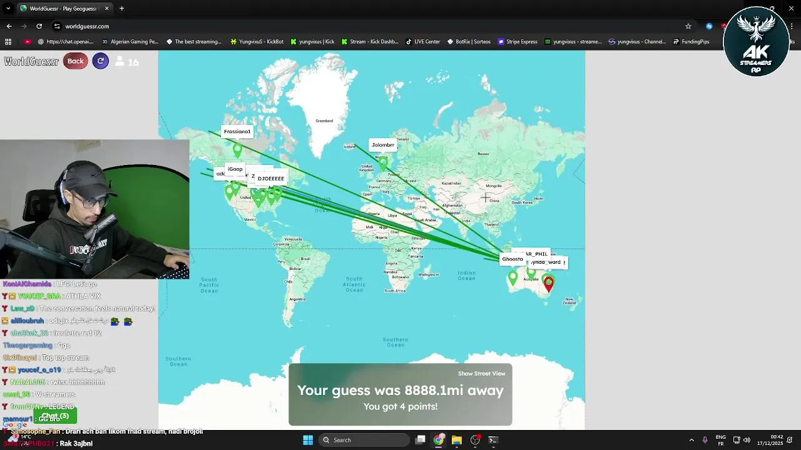Screen dimensions: 801x450
Task: Open the FundingPips bookmark
Action: point(691,42)
